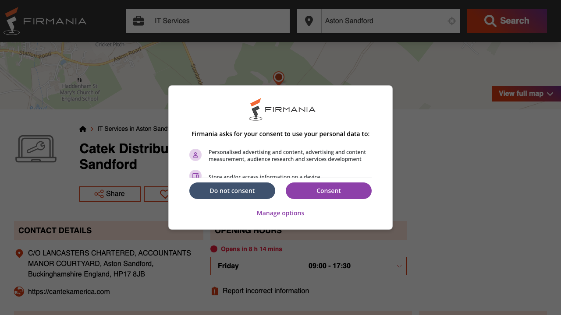Click the briefcase icon beside IT Services
The image size is (561, 315).
pyautogui.click(x=138, y=21)
